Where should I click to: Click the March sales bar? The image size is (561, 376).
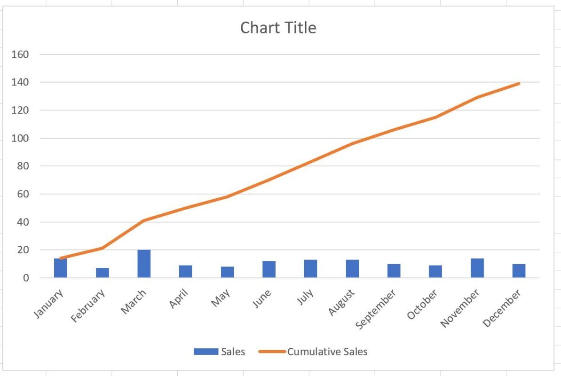144,264
